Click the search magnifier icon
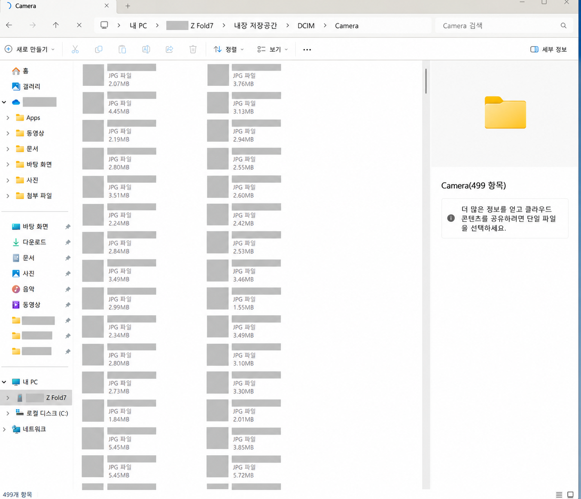 [x=563, y=26]
